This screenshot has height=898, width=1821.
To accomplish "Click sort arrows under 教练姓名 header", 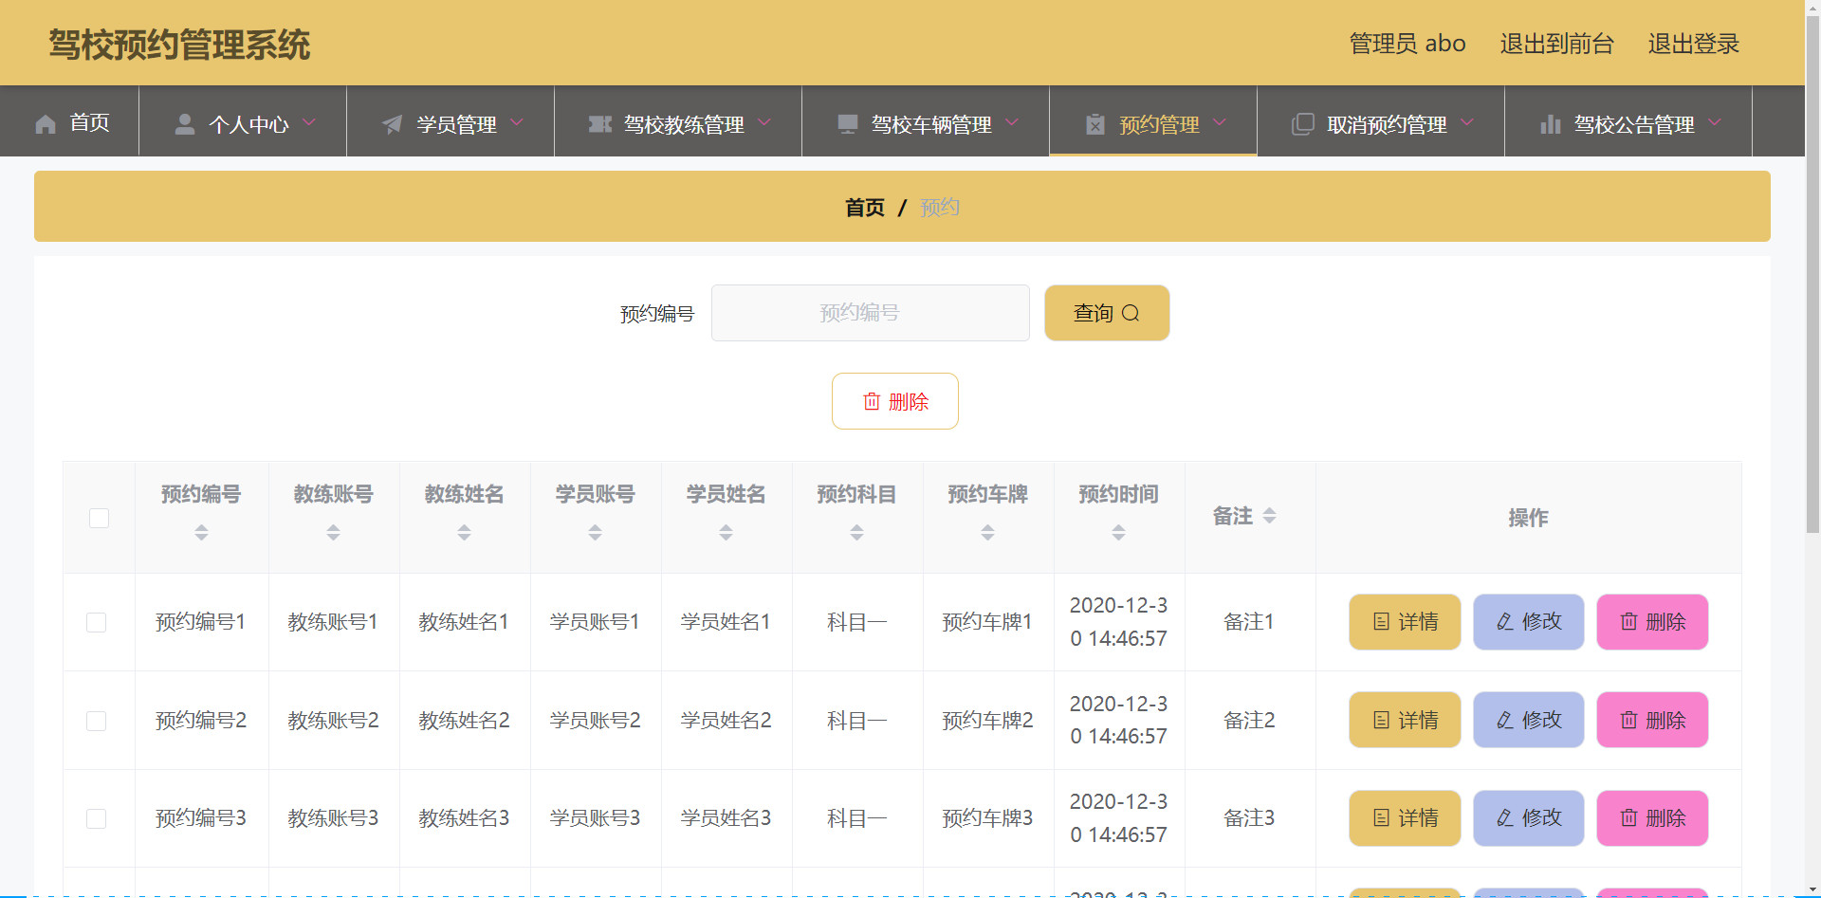I will click(464, 533).
